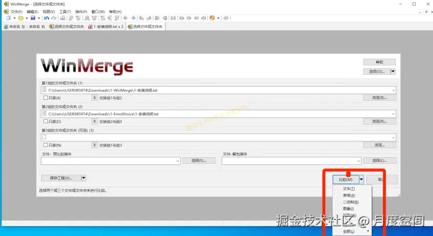433x236 pixels.
Task: Toggle 只读(A) read-only checkbox
Action: click(45, 98)
